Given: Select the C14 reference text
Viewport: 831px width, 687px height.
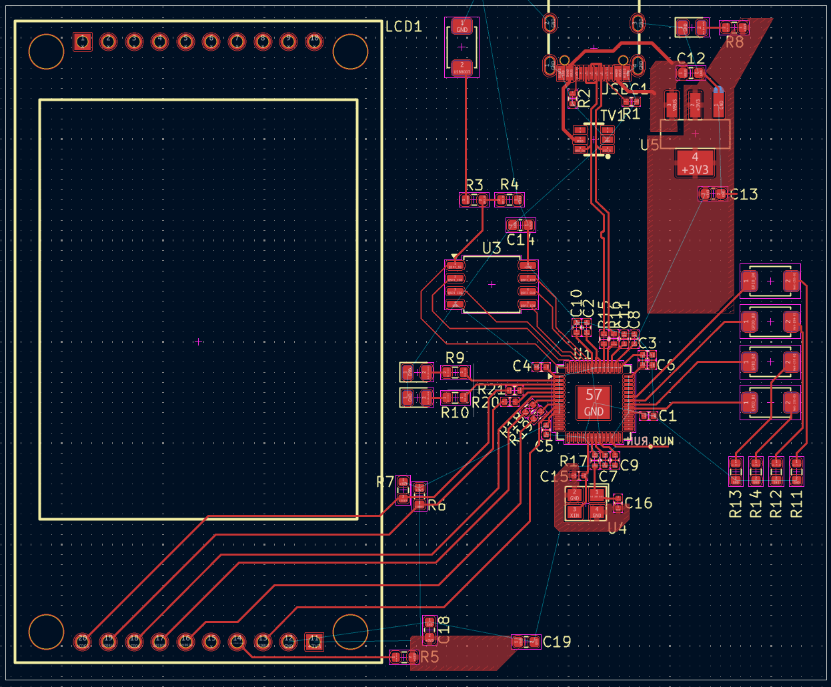Looking at the screenshot, I should (521, 240).
